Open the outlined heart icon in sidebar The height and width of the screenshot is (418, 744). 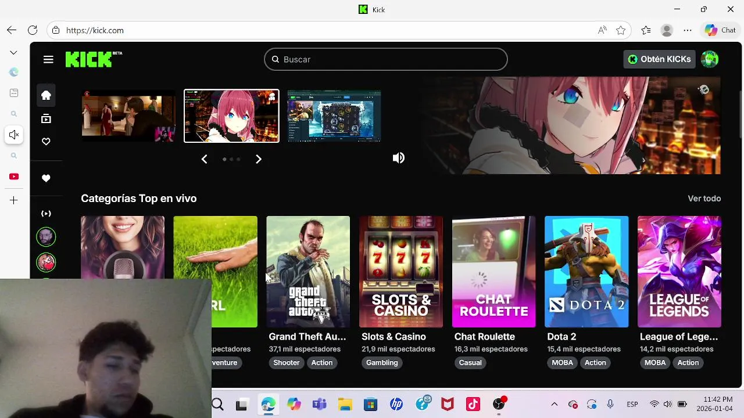point(46,142)
